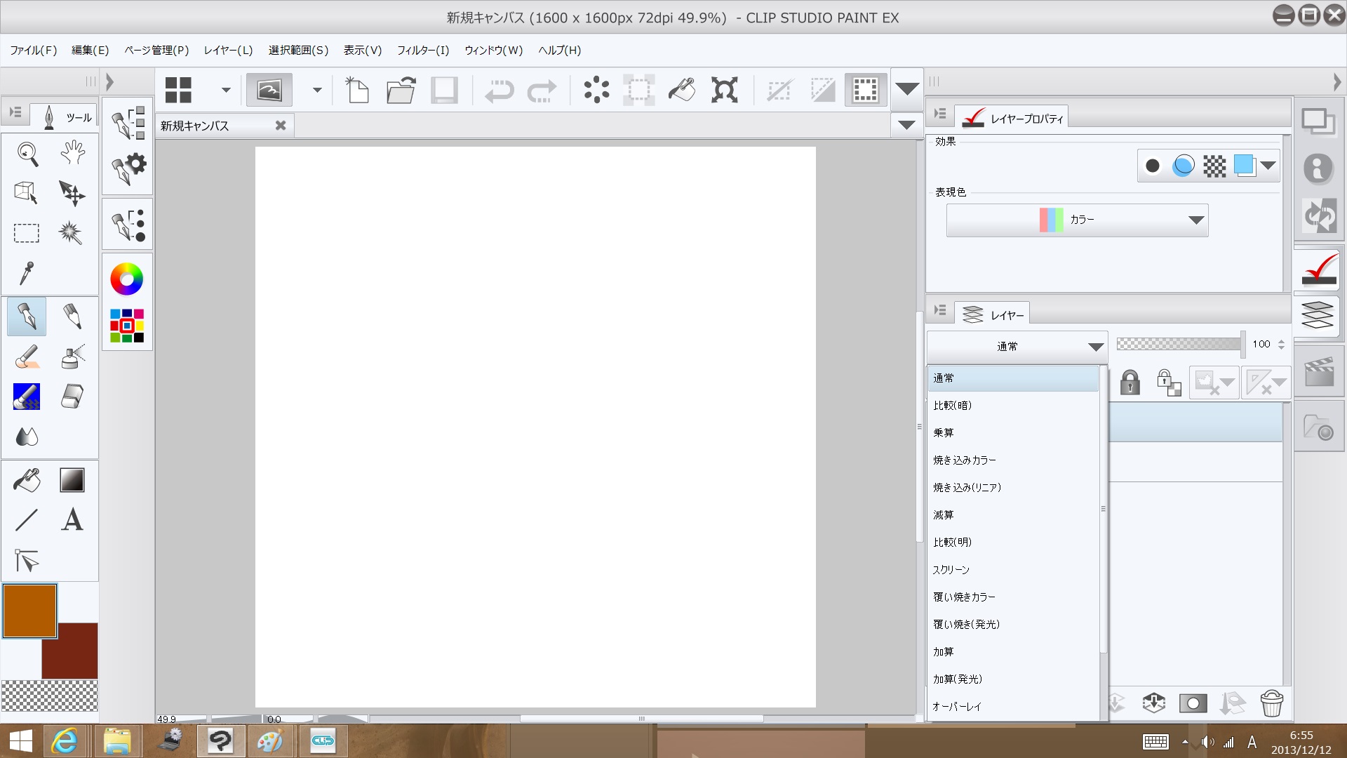This screenshot has width=1347, height=758.
Task: Expand the command bar overflow arrow
Action: [x=906, y=89]
